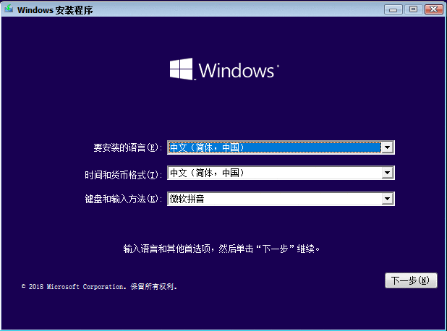Click the 输入语言和其他首选项 instruction text
447x331 pixels.
click(x=221, y=249)
